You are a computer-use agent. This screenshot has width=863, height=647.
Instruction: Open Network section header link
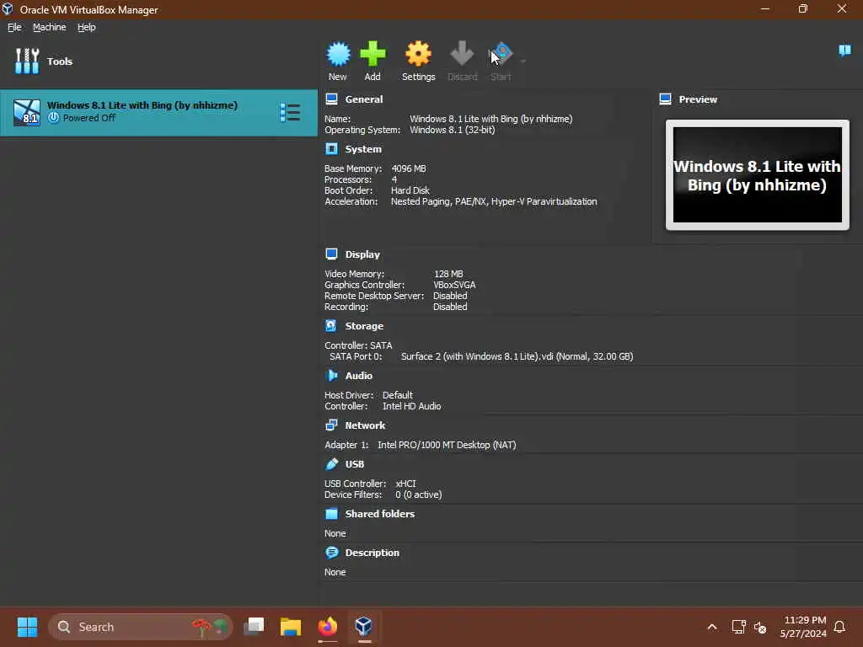[x=365, y=425]
